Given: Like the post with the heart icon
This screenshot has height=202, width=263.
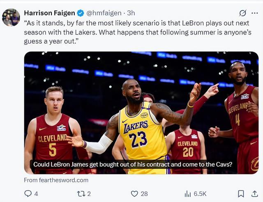Looking at the screenshot, I should (x=134, y=193).
